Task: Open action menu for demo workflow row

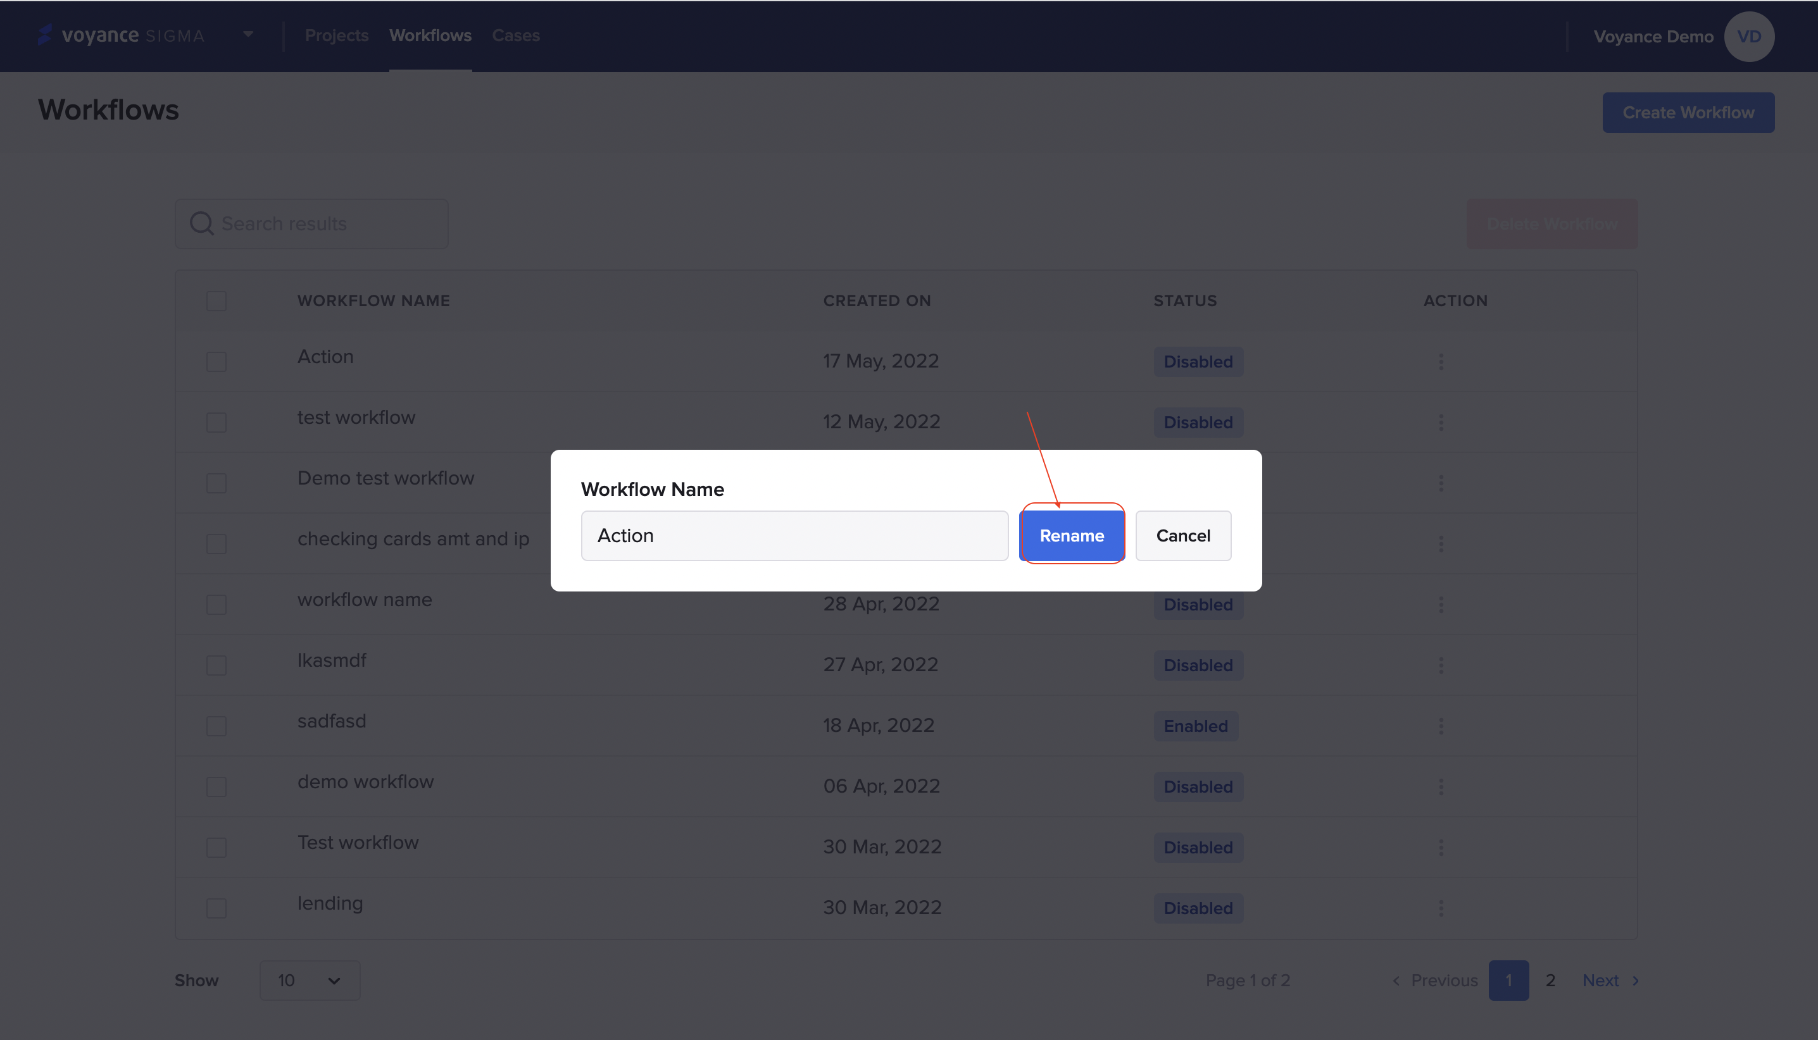Action: tap(1441, 786)
